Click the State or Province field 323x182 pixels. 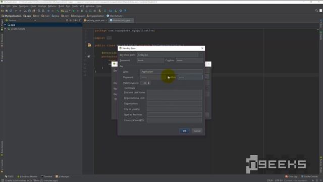coord(174,115)
